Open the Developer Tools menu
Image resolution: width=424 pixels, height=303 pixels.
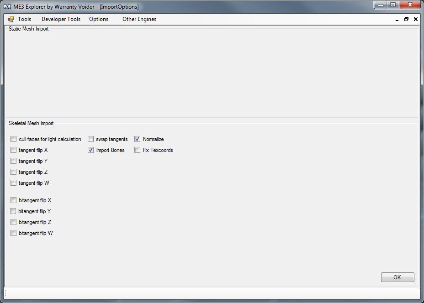61,19
